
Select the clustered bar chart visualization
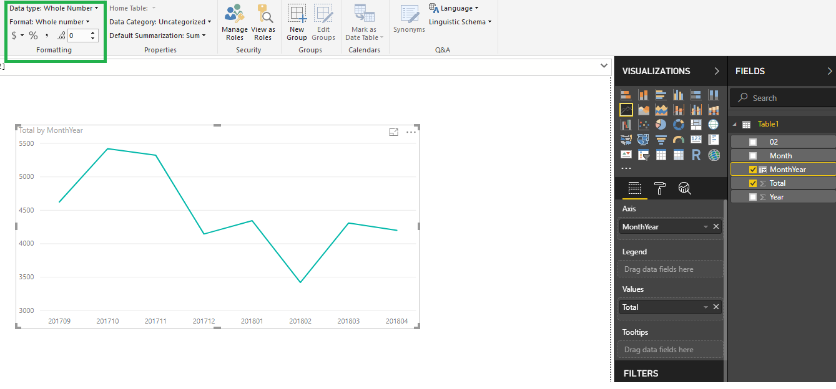(661, 95)
